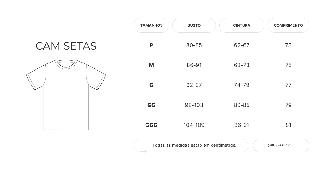Click the 98-103 bust measurement

(194, 105)
